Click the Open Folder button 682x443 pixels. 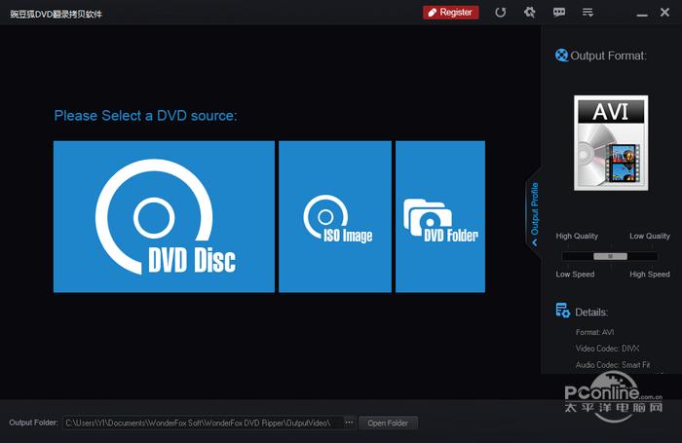pyautogui.click(x=388, y=423)
